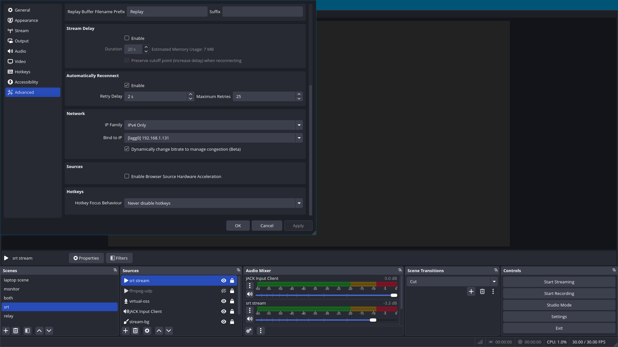The width and height of the screenshot is (618, 347).
Task: Open the srt stream mixer options menu
Action: tap(250, 310)
